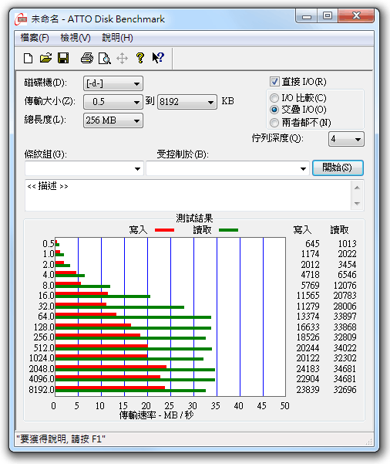The height and width of the screenshot is (464, 390).
Task: Click the description box scroll-up arrow
Action: [357, 188]
